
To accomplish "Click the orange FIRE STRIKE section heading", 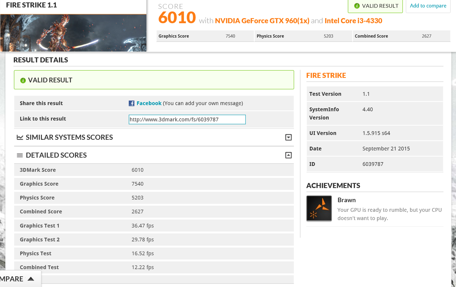I will point(326,75).
